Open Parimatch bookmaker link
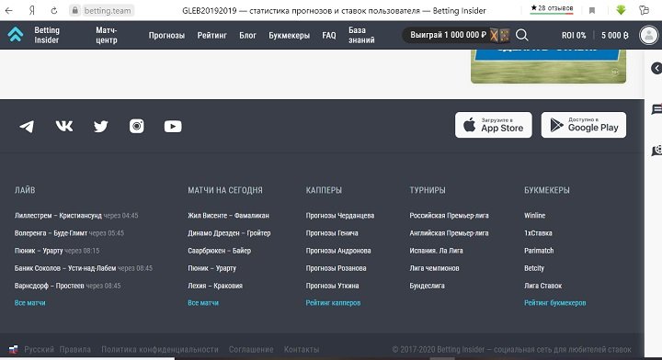This screenshot has height=360, width=662. tap(539, 251)
